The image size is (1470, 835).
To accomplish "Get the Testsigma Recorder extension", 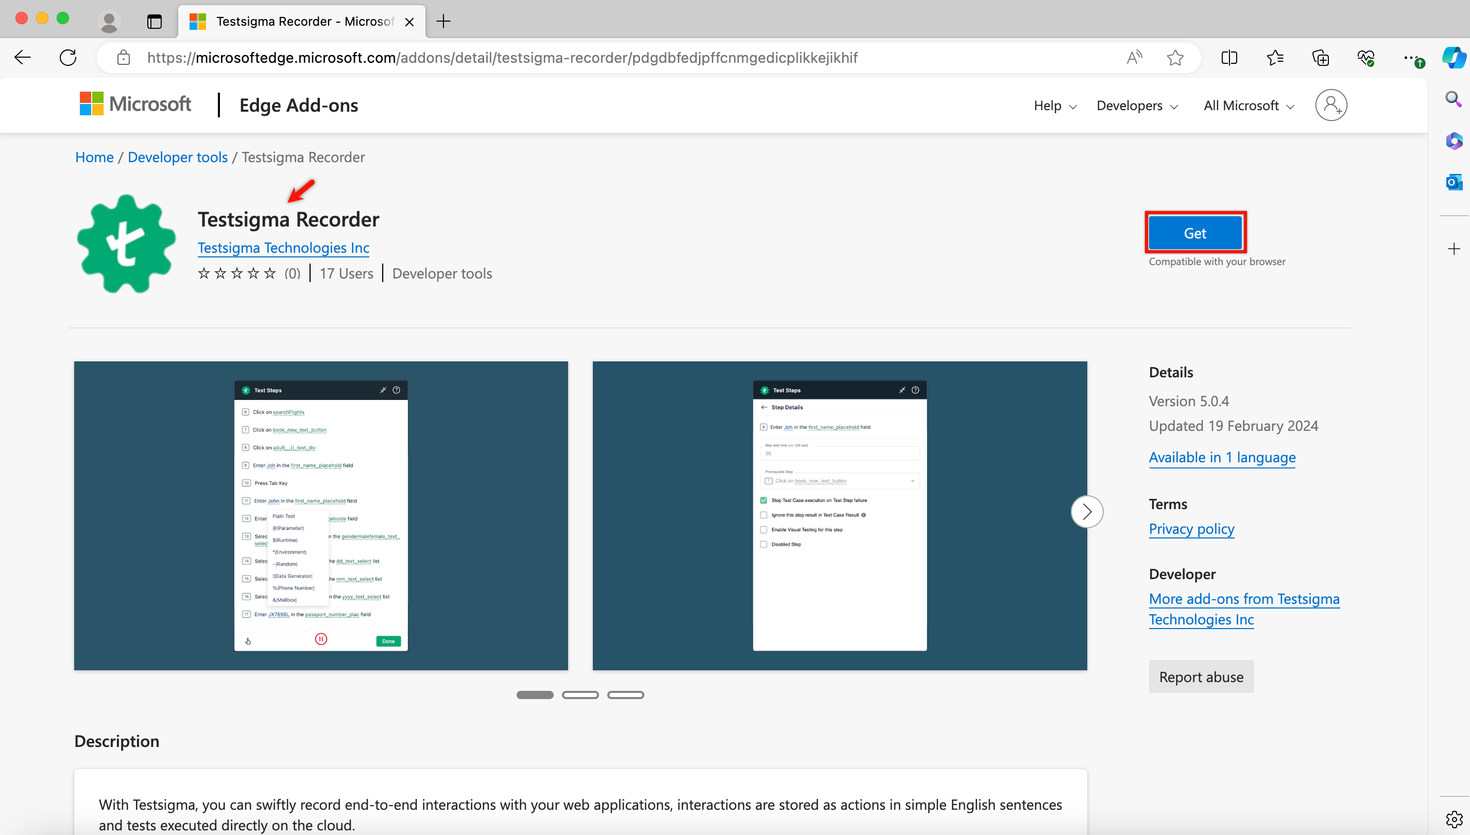I will point(1195,233).
